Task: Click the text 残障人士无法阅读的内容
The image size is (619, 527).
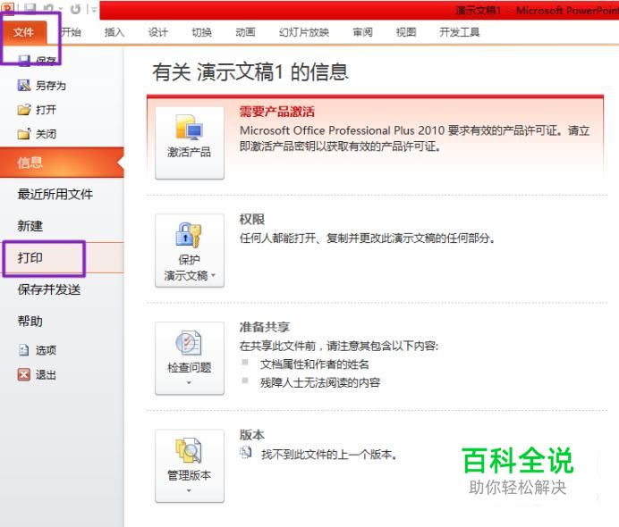Action: (320, 382)
